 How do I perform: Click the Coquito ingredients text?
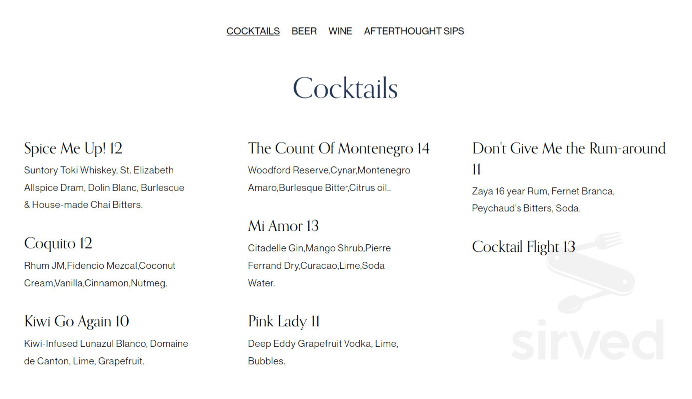tap(100, 274)
